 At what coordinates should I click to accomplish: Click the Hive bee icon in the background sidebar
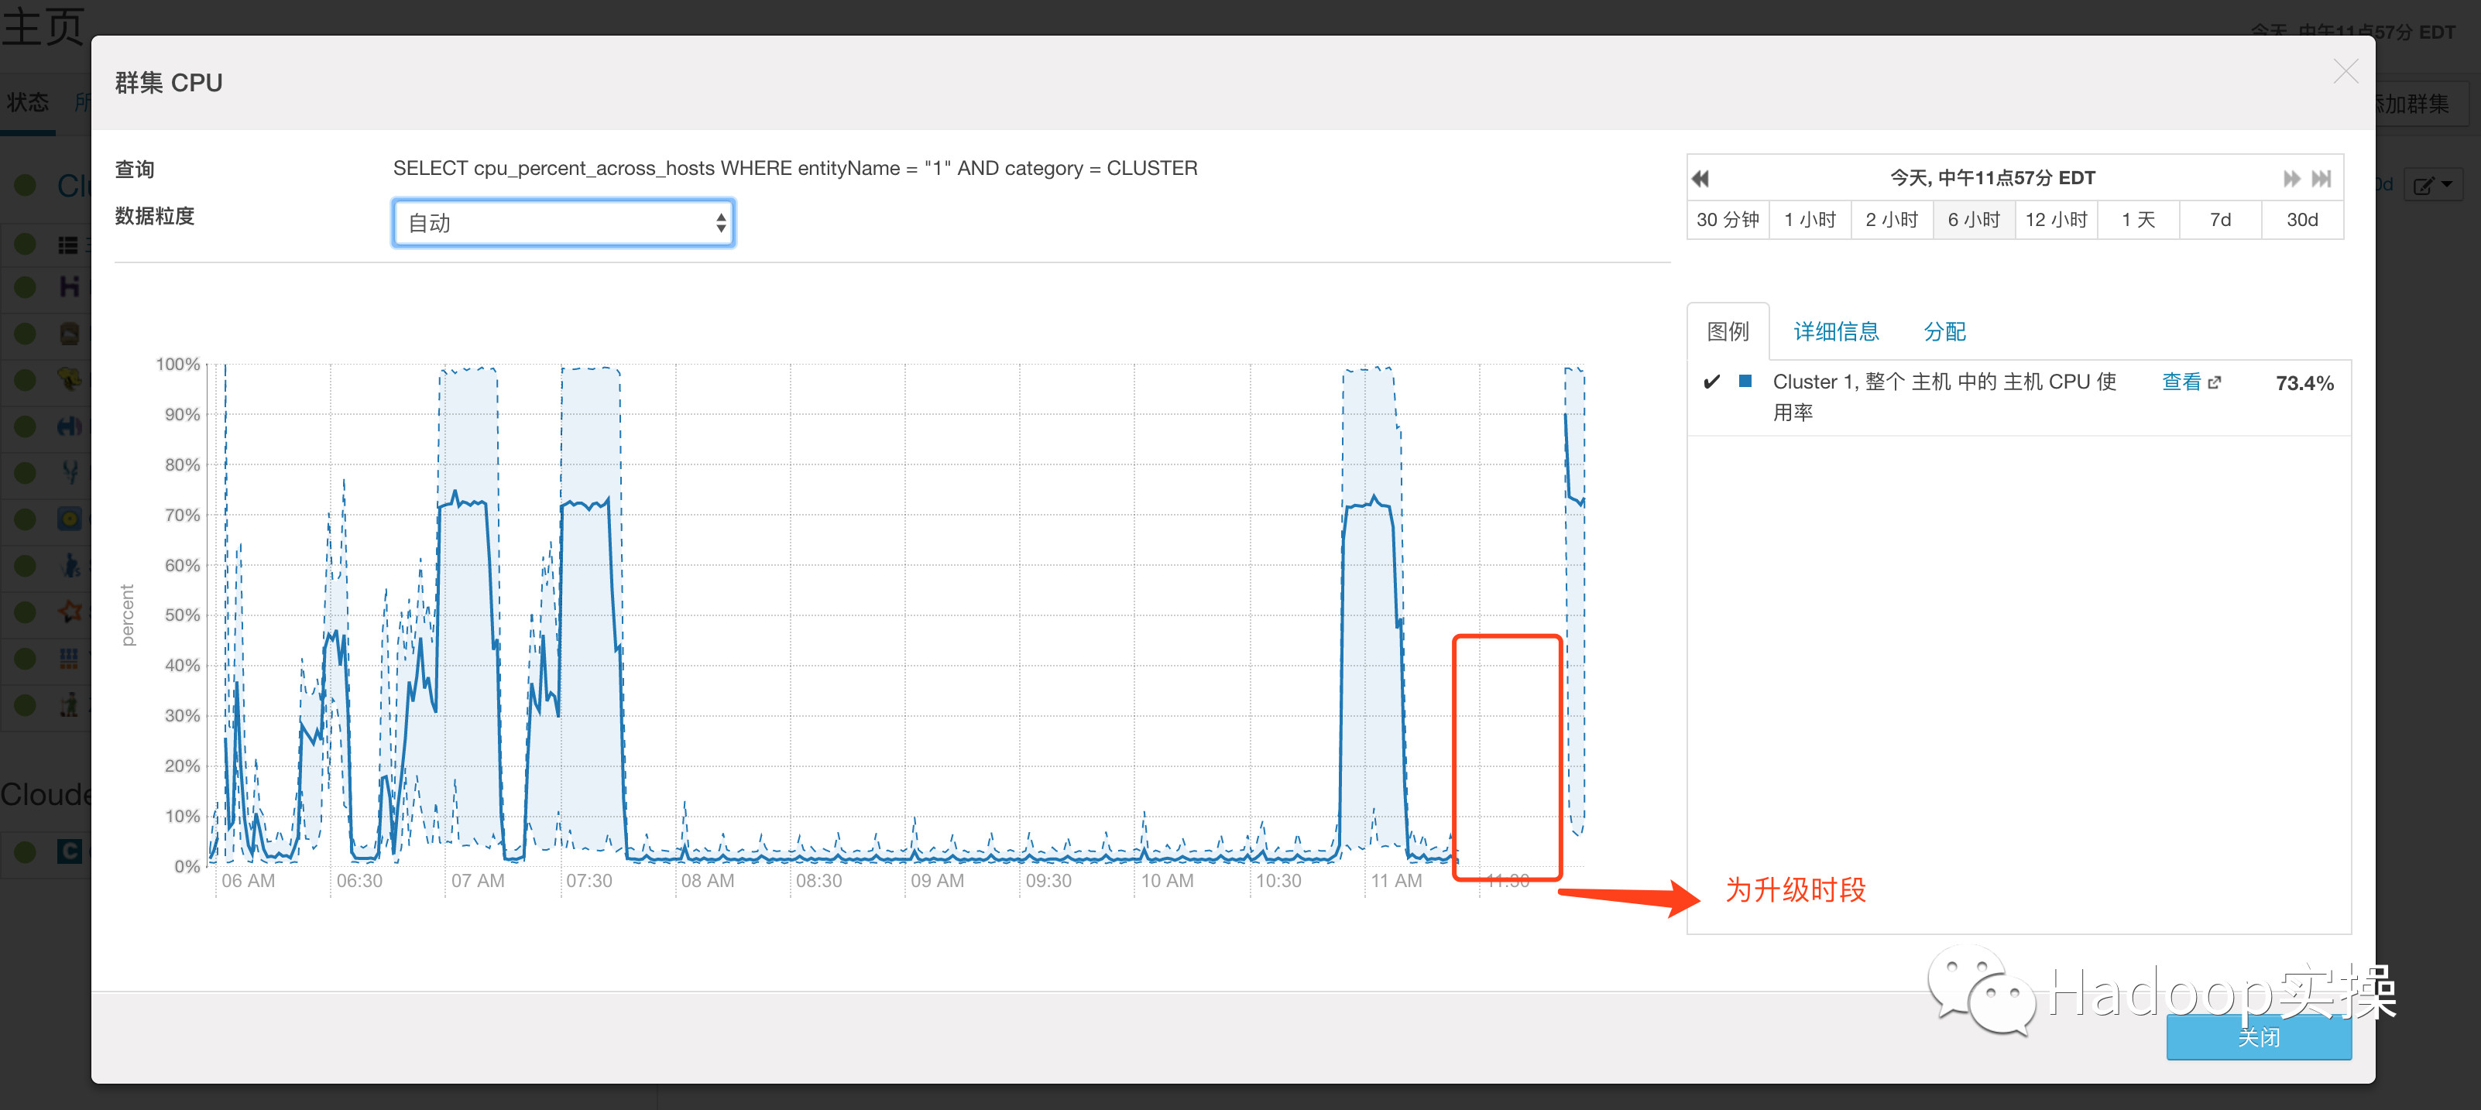click(x=70, y=379)
